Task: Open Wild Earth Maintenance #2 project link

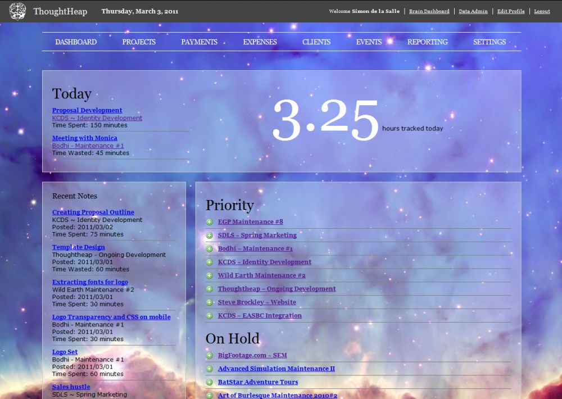Action: click(x=262, y=275)
